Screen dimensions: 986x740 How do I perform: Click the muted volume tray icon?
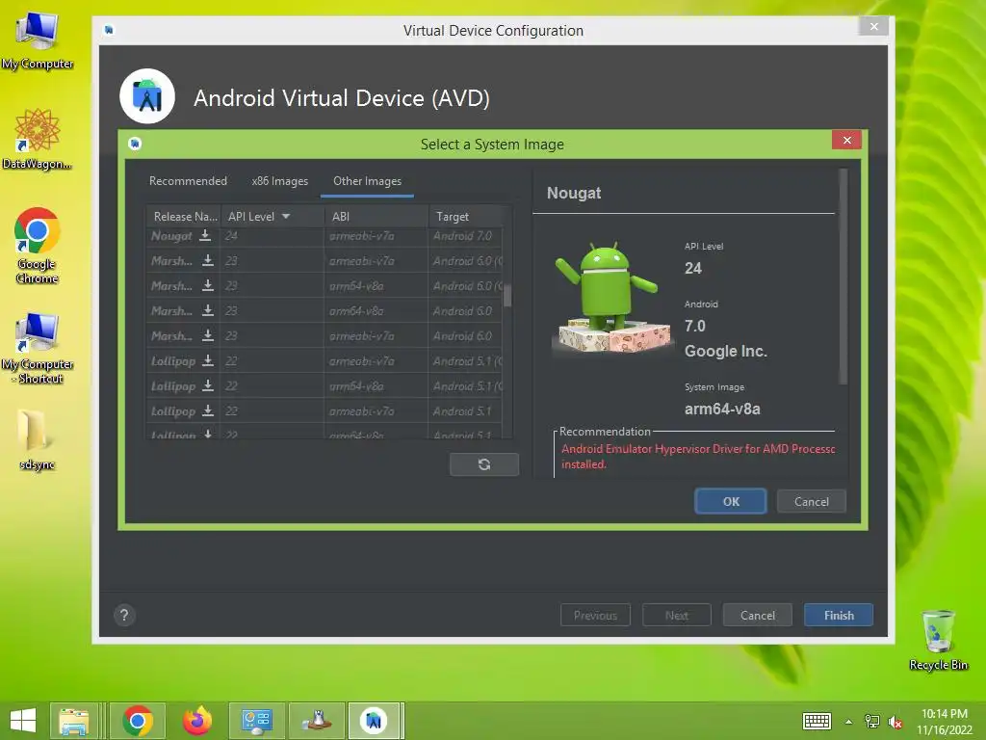895,722
